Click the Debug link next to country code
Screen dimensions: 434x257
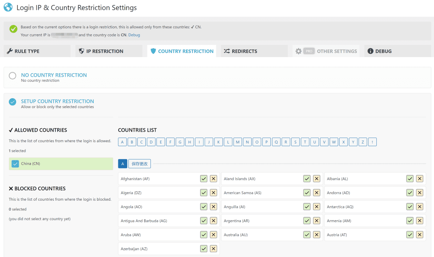134,35
